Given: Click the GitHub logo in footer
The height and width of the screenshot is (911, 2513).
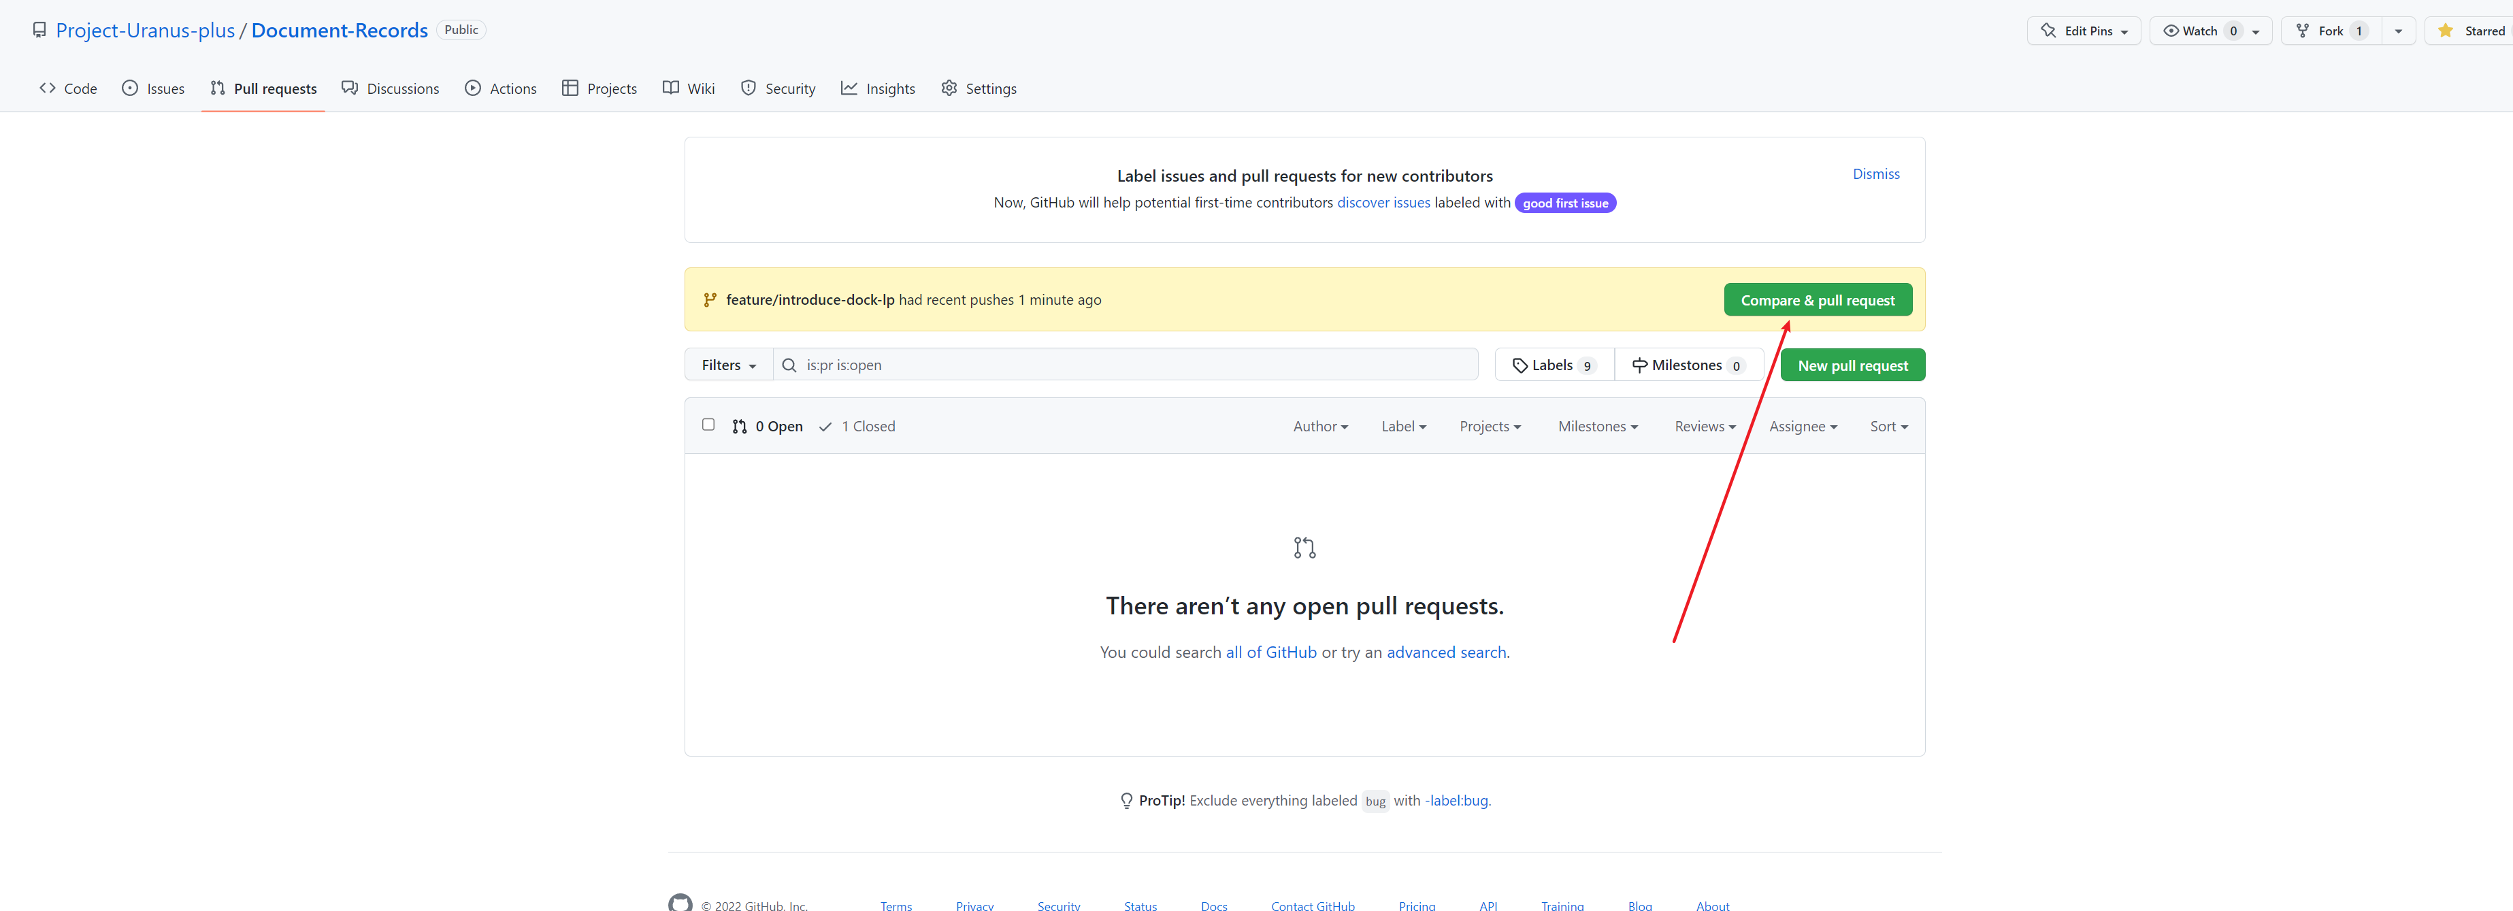Looking at the screenshot, I should tap(680, 904).
